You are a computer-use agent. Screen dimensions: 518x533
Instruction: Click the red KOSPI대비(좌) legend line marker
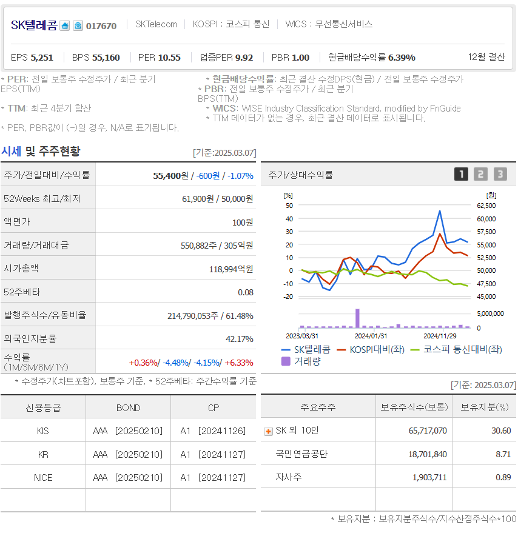tap(341, 350)
